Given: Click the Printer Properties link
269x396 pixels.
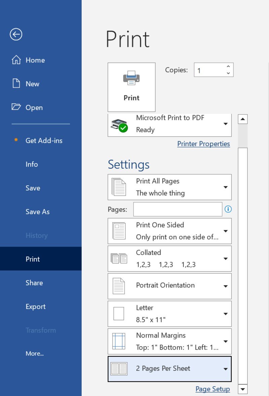Looking at the screenshot, I should (x=203, y=144).
